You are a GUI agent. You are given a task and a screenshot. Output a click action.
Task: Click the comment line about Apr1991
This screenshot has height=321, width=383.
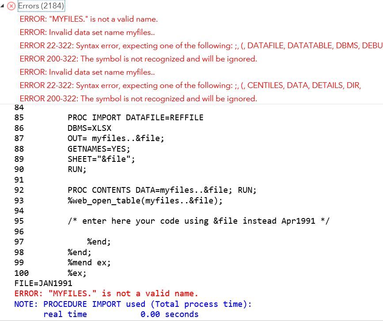199,221
